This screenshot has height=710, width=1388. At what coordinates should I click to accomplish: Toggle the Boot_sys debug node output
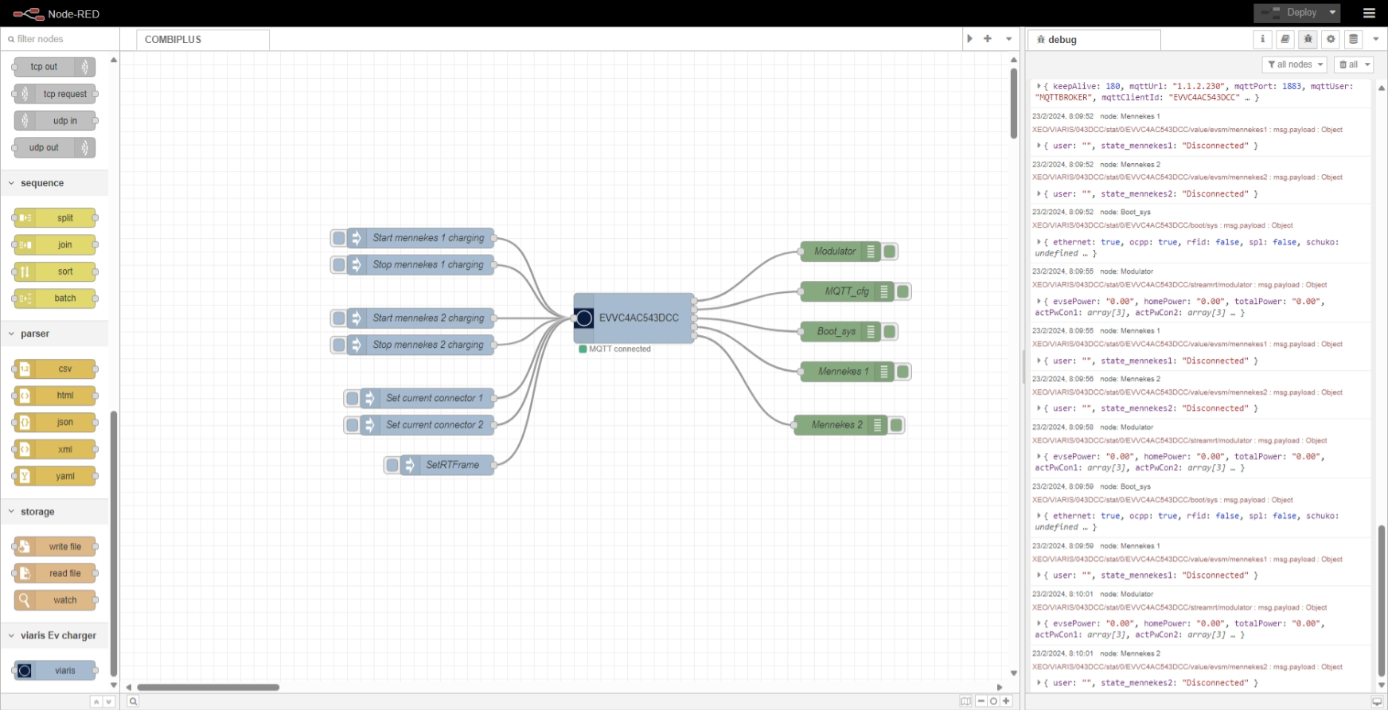[x=890, y=331]
